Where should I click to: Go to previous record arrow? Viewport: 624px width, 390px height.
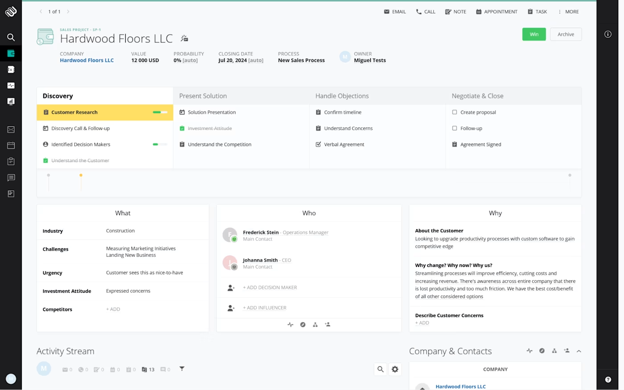point(41,12)
